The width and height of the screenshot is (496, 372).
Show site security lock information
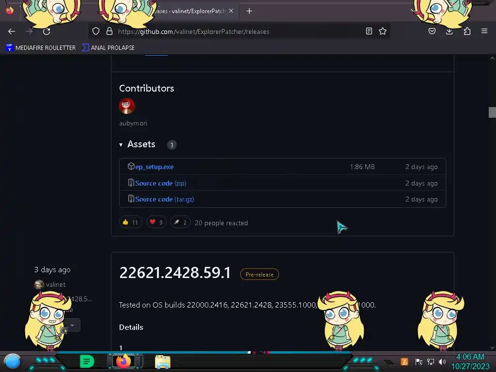(x=109, y=31)
